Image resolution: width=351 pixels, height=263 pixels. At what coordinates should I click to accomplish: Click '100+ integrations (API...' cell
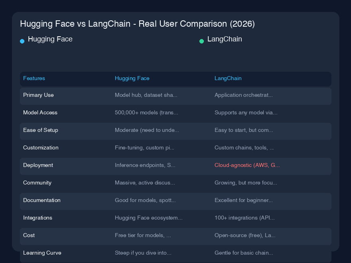245,218
